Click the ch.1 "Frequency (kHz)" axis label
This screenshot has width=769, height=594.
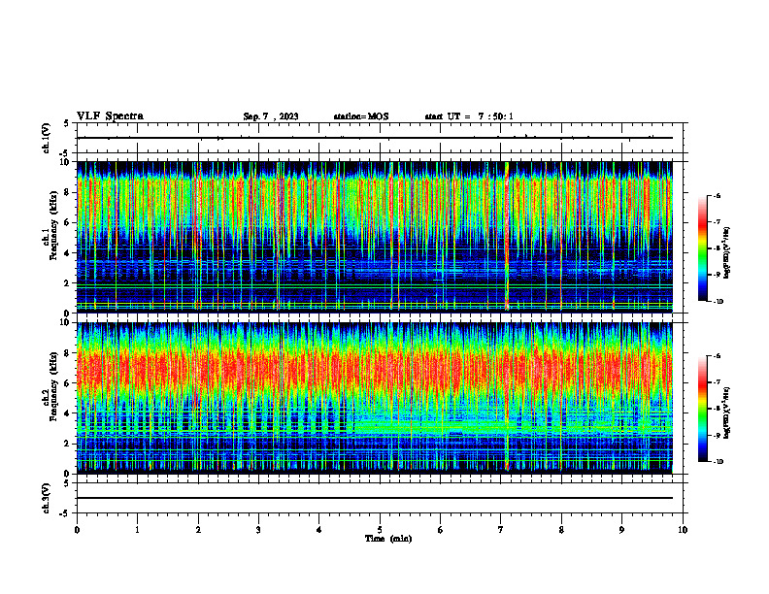(x=53, y=226)
